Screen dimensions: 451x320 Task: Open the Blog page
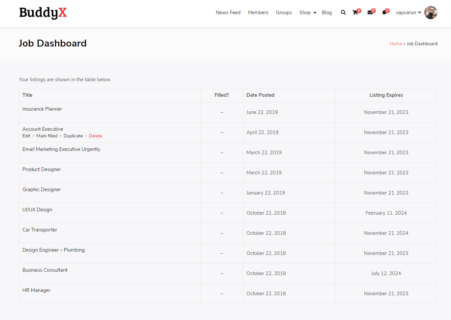point(326,13)
